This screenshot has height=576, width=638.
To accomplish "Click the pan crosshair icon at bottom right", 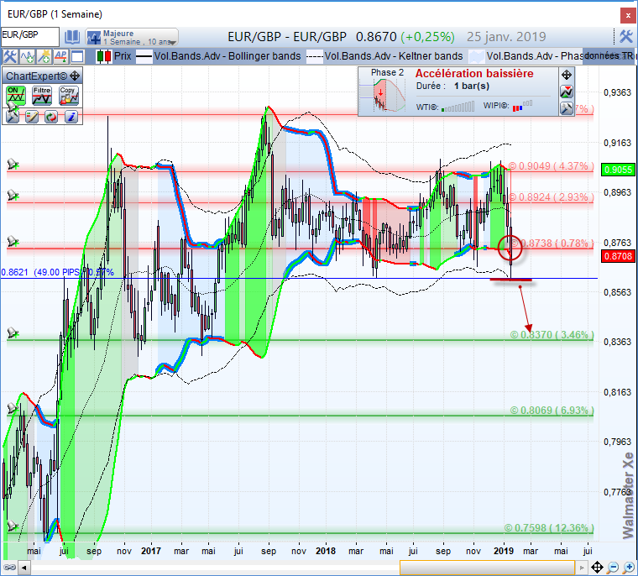I will [597, 567].
